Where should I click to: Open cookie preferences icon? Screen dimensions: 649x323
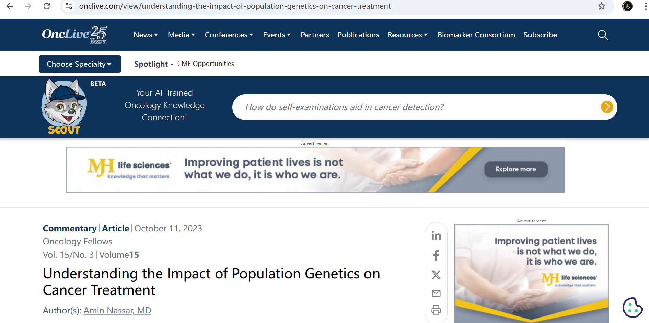point(633,308)
